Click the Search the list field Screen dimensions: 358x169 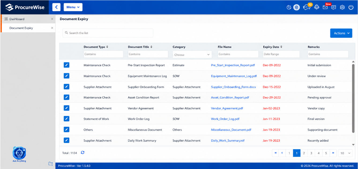(108, 33)
